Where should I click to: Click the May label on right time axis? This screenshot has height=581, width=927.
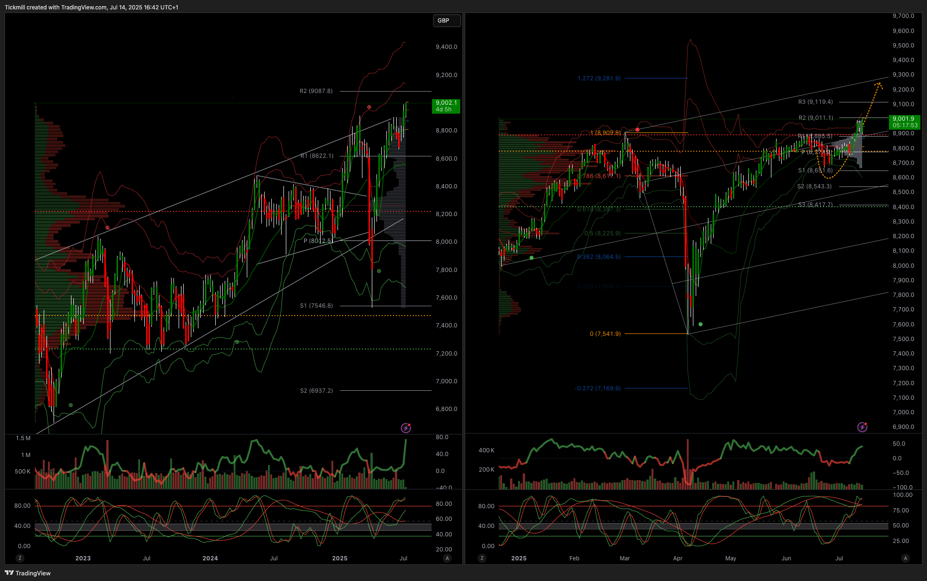pos(731,558)
